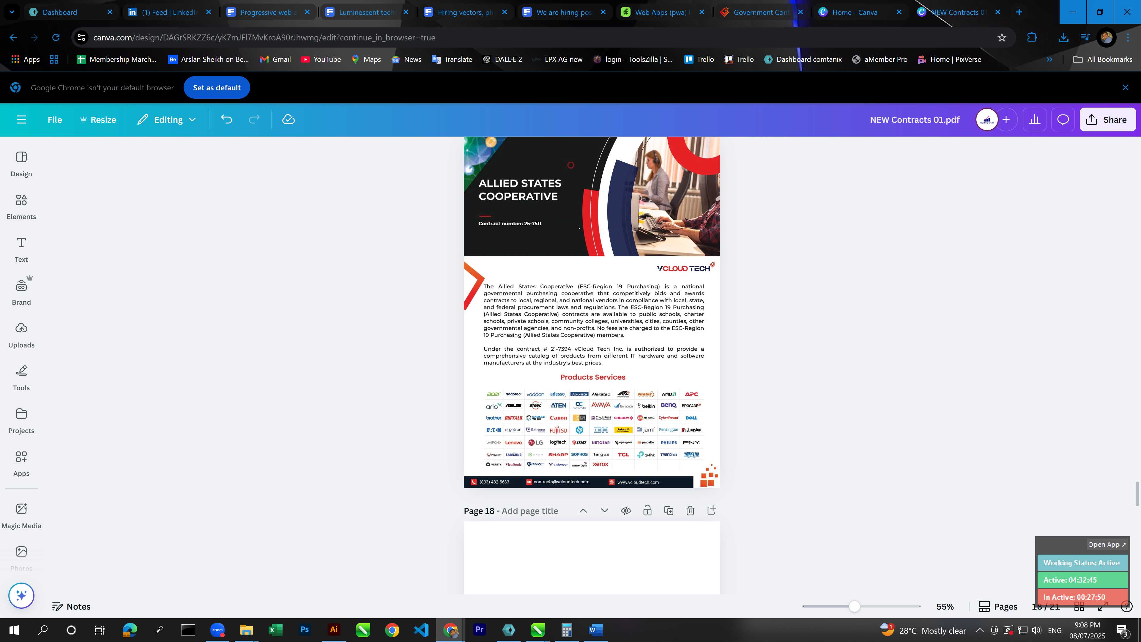This screenshot has height=642, width=1141.
Task: Toggle the Notes panel
Action: coord(71,607)
